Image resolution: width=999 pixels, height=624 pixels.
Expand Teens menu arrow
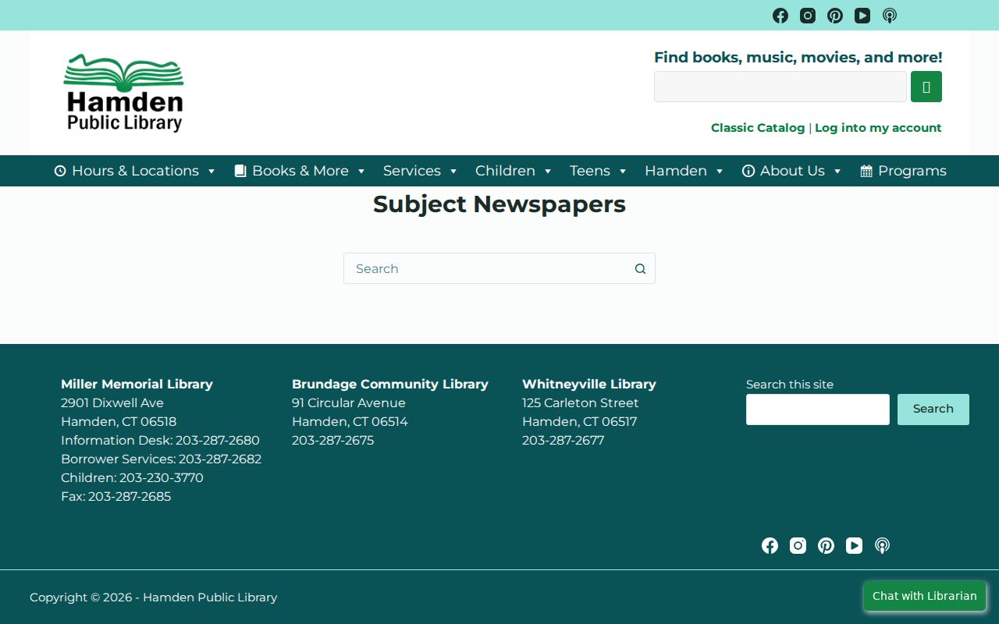(623, 171)
